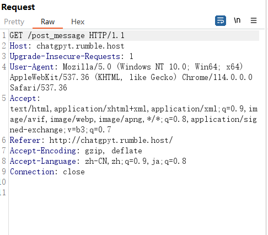The image size is (268, 235).
Task: Click the Referer header name
Action: [25, 140]
